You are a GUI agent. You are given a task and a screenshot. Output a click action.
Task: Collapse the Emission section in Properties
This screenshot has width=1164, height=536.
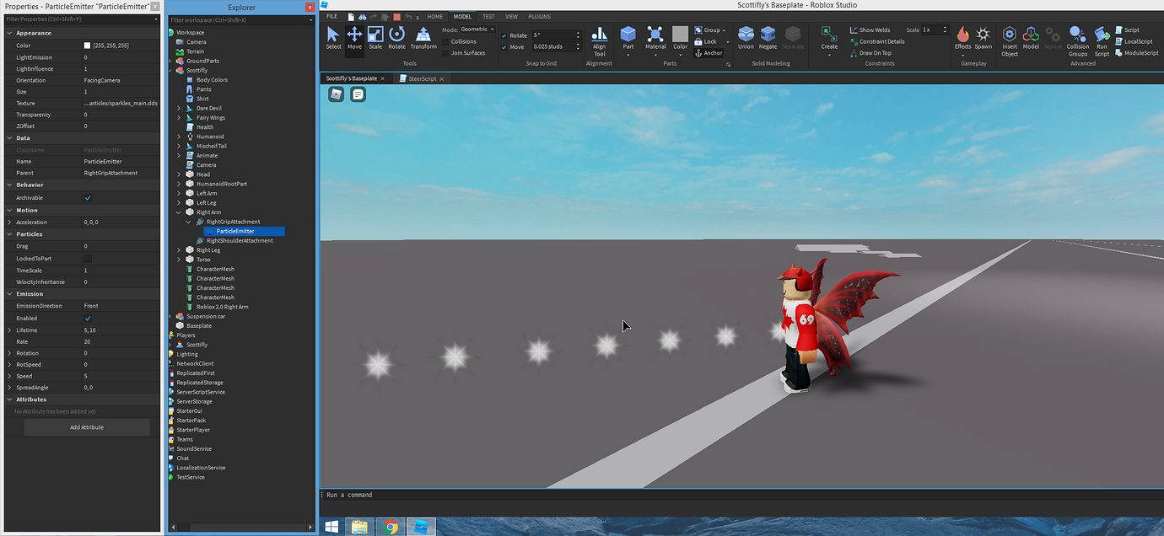click(x=8, y=293)
